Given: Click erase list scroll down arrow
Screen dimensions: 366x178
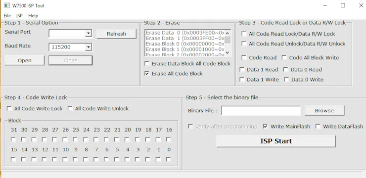Looking at the screenshot, I should pyautogui.click(x=228, y=53).
